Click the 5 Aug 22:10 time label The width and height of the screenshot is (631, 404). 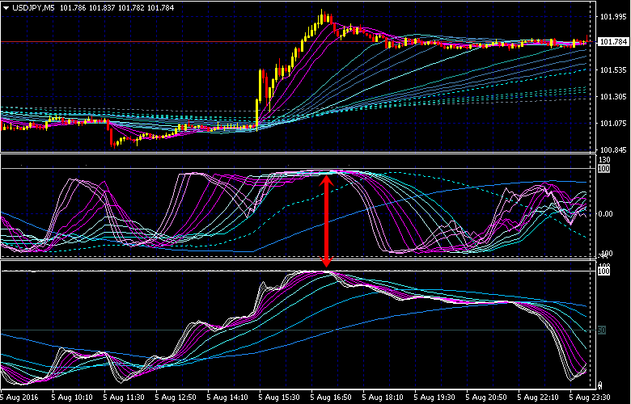tap(538, 398)
